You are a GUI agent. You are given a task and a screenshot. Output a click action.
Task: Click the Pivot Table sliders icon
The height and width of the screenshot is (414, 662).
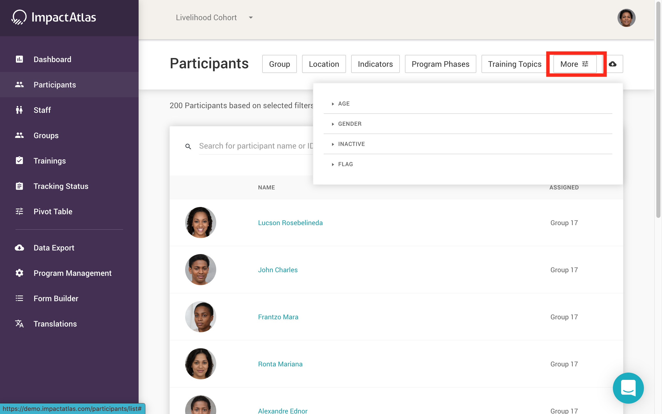(19, 211)
